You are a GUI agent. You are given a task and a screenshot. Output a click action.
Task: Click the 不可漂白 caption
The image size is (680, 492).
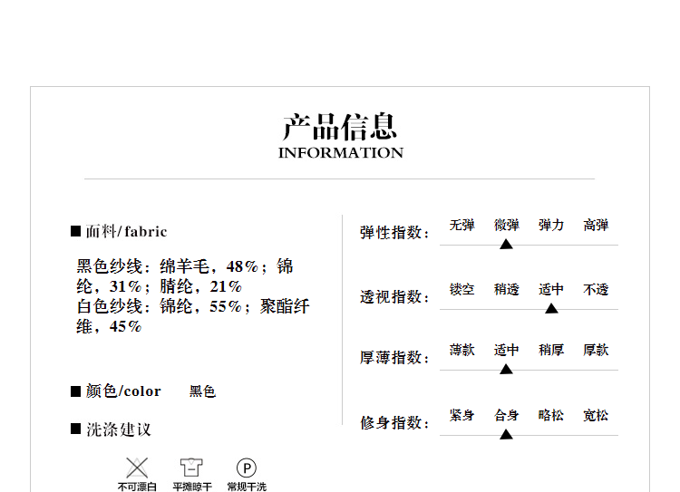(x=137, y=487)
